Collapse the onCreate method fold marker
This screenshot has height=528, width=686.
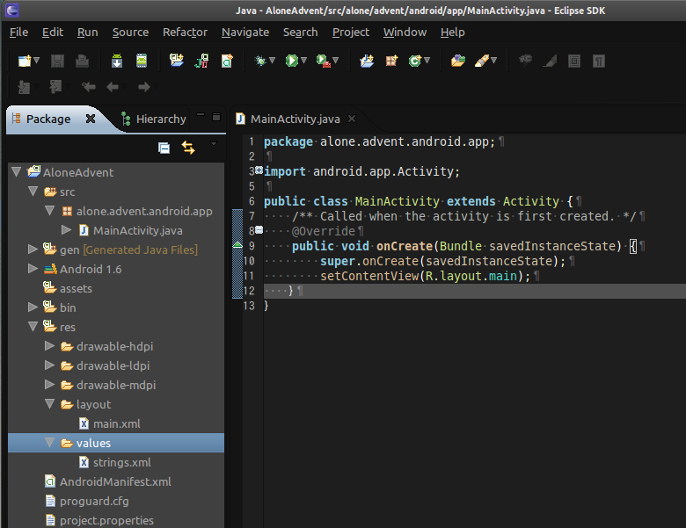pos(259,229)
